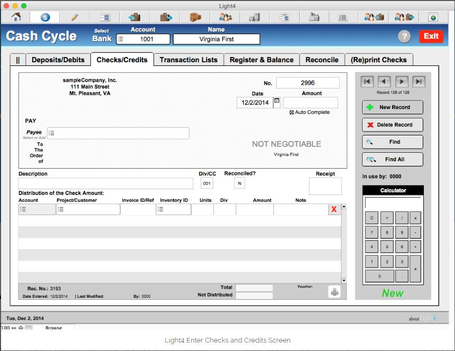This screenshot has width=455, height=351.
Task: Toggle the Auto Complete checkbox
Action: pyautogui.click(x=292, y=112)
